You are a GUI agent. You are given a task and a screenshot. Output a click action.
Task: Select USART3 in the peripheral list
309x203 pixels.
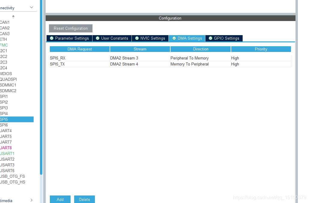tap(7, 165)
